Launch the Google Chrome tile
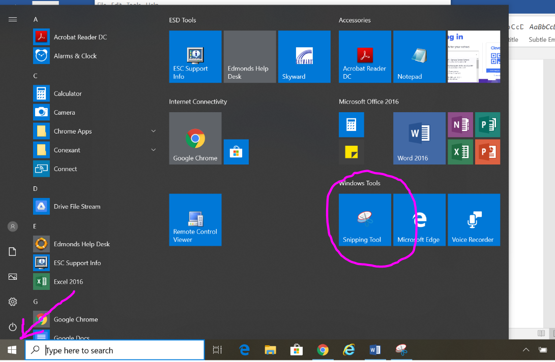This screenshot has width=555, height=362. point(195,138)
